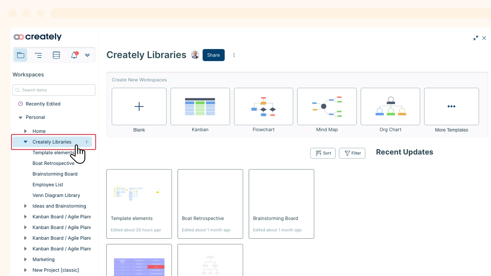Create an Org Chart workspace
The width and height of the screenshot is (491, 276).
point(390,106)
